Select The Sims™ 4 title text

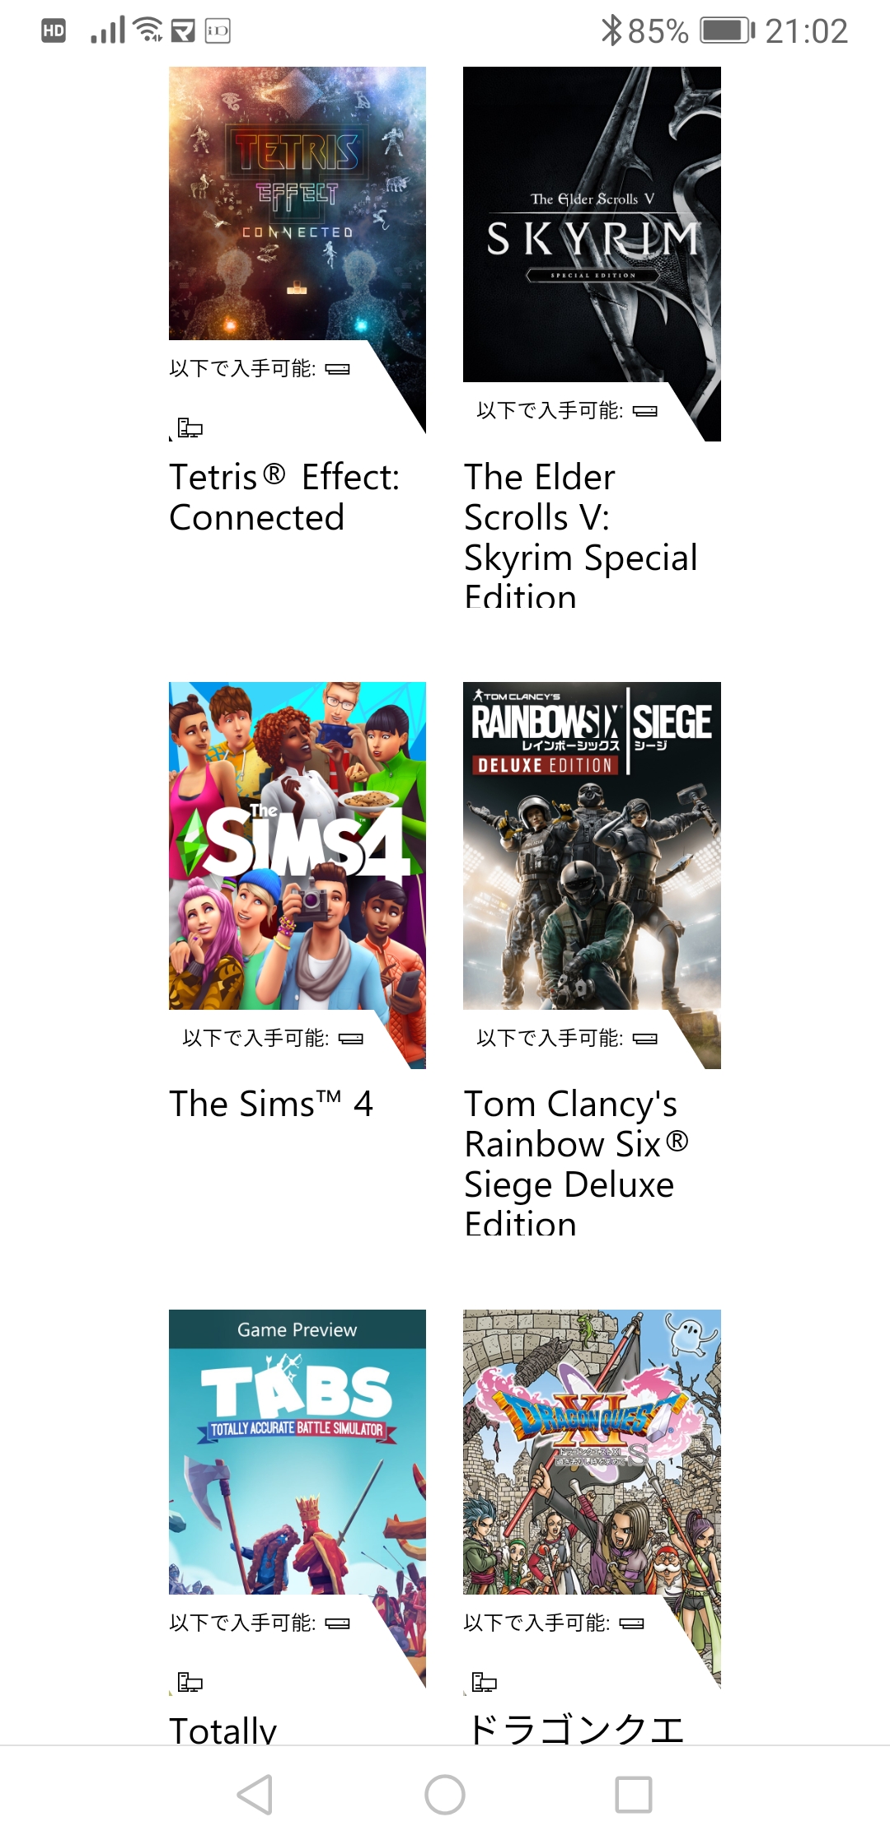[271, 1104]
